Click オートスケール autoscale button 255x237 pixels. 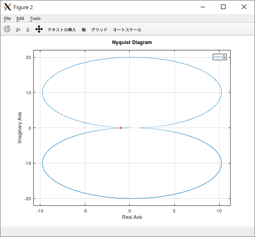(127, 30)
